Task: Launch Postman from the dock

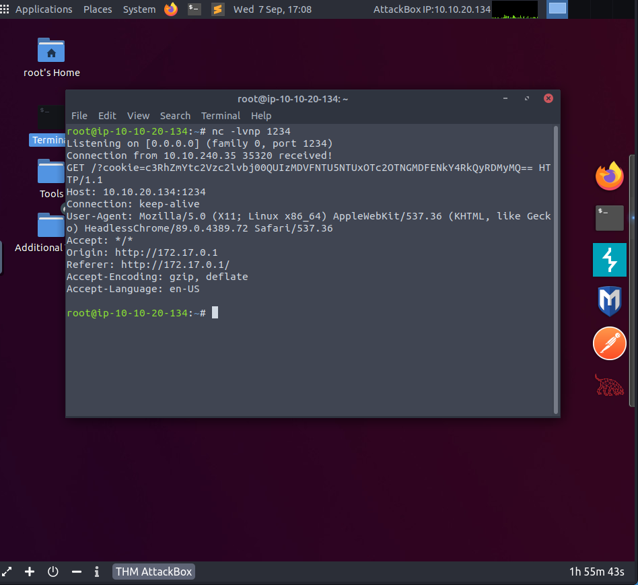Action: (609, 343)
